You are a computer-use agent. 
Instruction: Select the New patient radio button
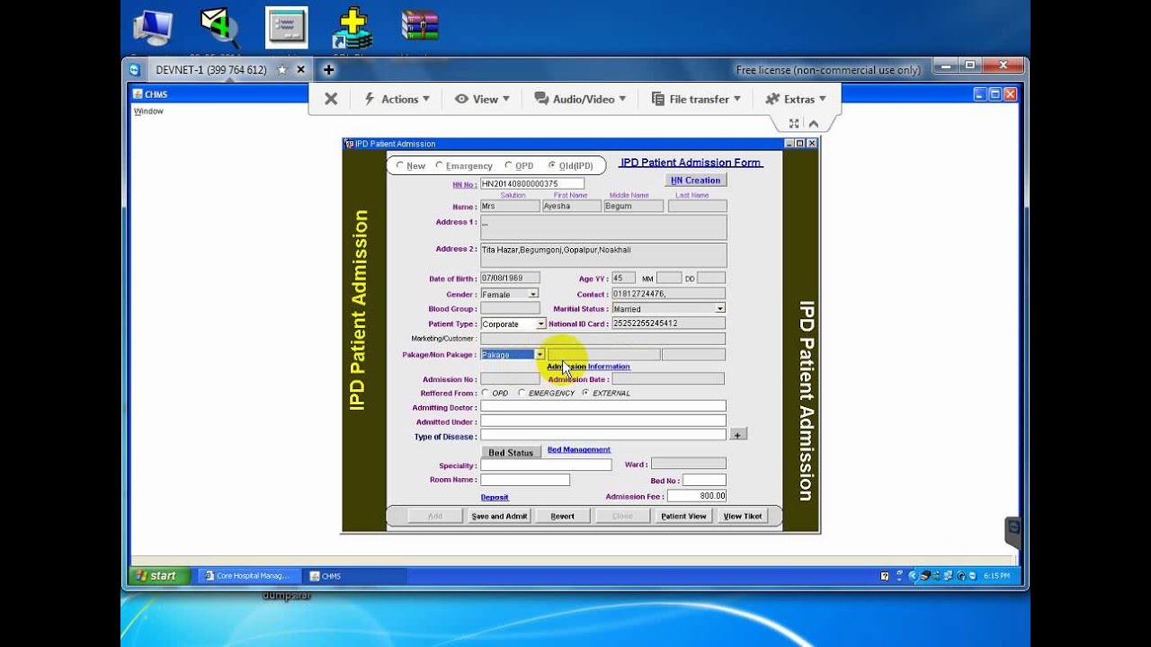[x=400, y=165]
